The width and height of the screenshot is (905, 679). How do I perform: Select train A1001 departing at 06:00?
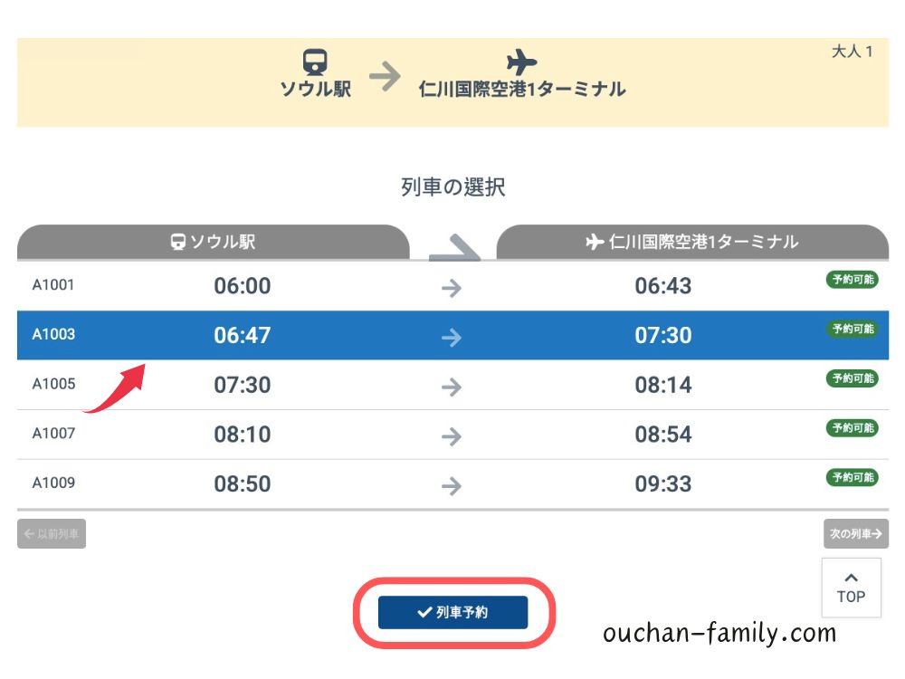pyautogui.click(x=453, y=286)
